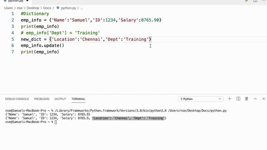Click the highlighted 'Location' terminal output
Image resolution: width=267 pixels, height=150 pixels.
point(128,118)
